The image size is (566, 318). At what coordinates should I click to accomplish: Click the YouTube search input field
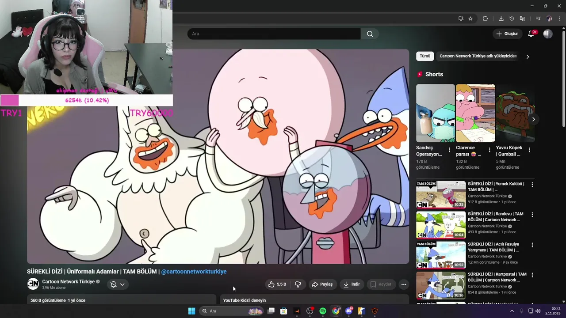coord(274,34)
